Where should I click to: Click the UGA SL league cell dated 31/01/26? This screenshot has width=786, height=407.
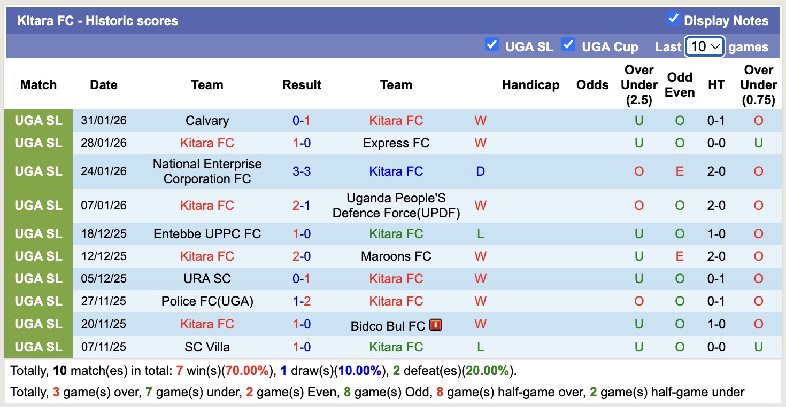tap(38, 121)
